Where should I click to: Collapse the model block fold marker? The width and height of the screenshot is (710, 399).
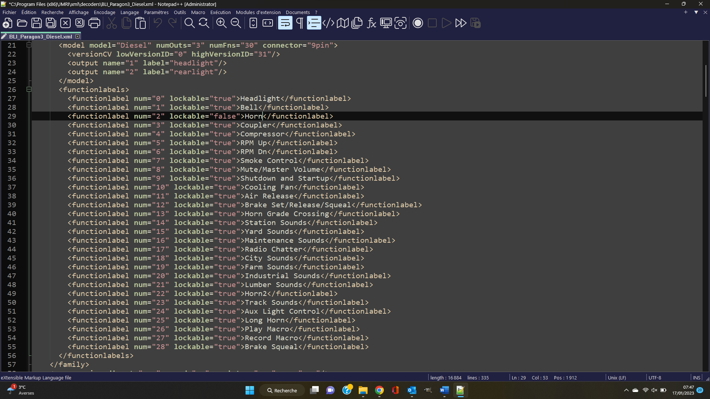pyautogui.click(x=29, y=45)
